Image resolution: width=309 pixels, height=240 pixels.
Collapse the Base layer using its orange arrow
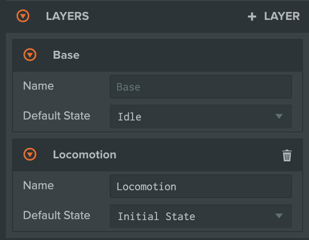coord(30,55)
